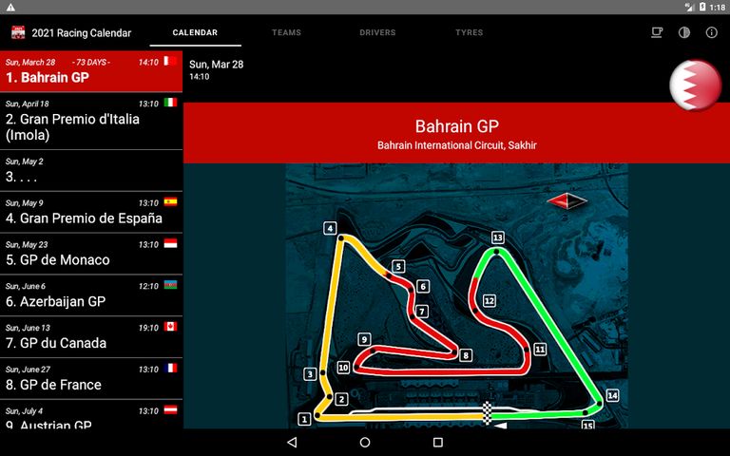The width and height of the screenshot is (730, 456).
Task: Switch to the CALENDAR tab
Action: point(195,32)
